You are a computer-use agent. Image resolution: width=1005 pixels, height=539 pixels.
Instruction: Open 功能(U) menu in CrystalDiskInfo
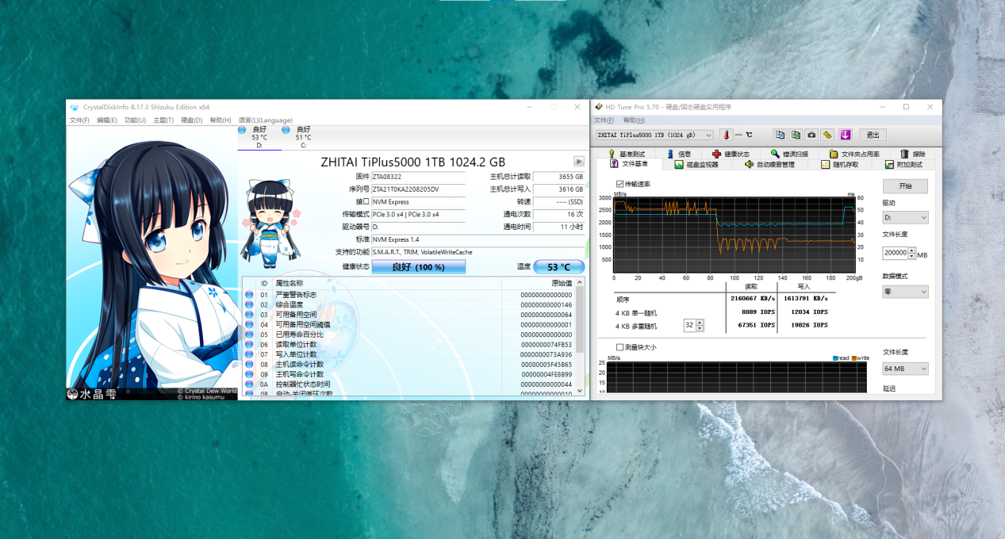click(x=136, y=120)
